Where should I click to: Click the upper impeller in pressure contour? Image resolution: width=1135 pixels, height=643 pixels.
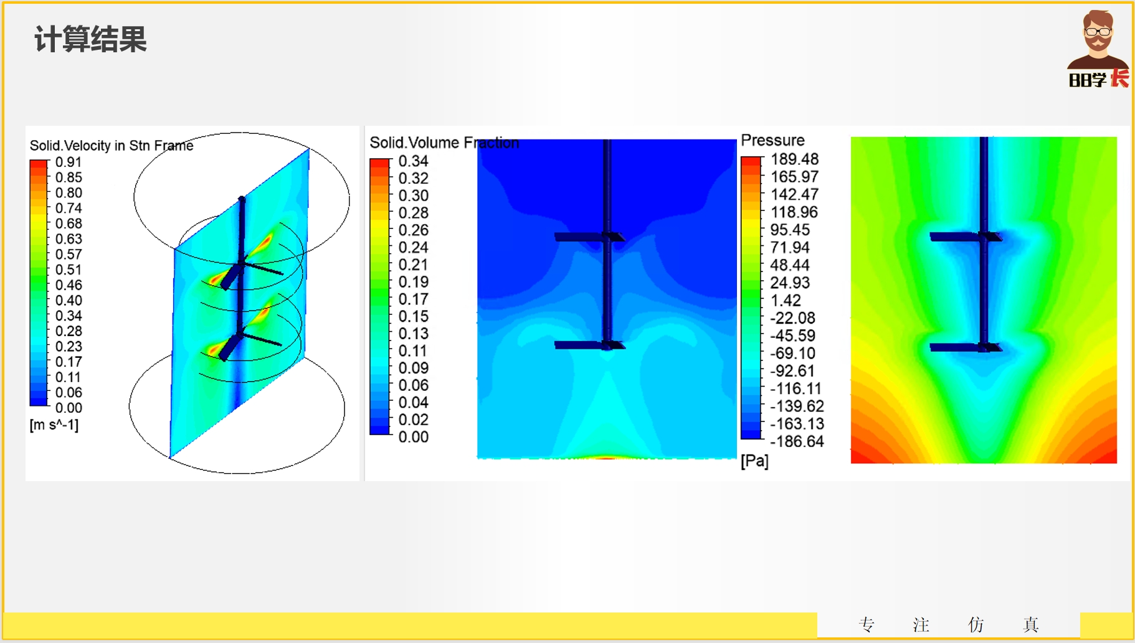point(965,237)
